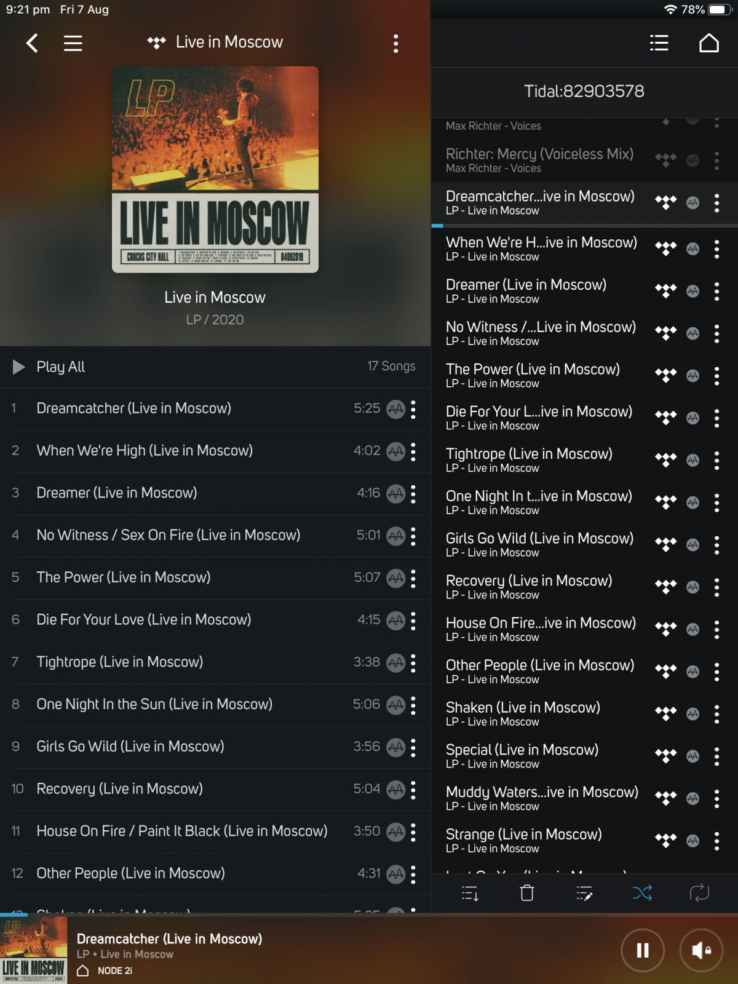Open options for Strange in the queue
The width and height of the screenshot is (738, 984).
(x=716, y=841)
